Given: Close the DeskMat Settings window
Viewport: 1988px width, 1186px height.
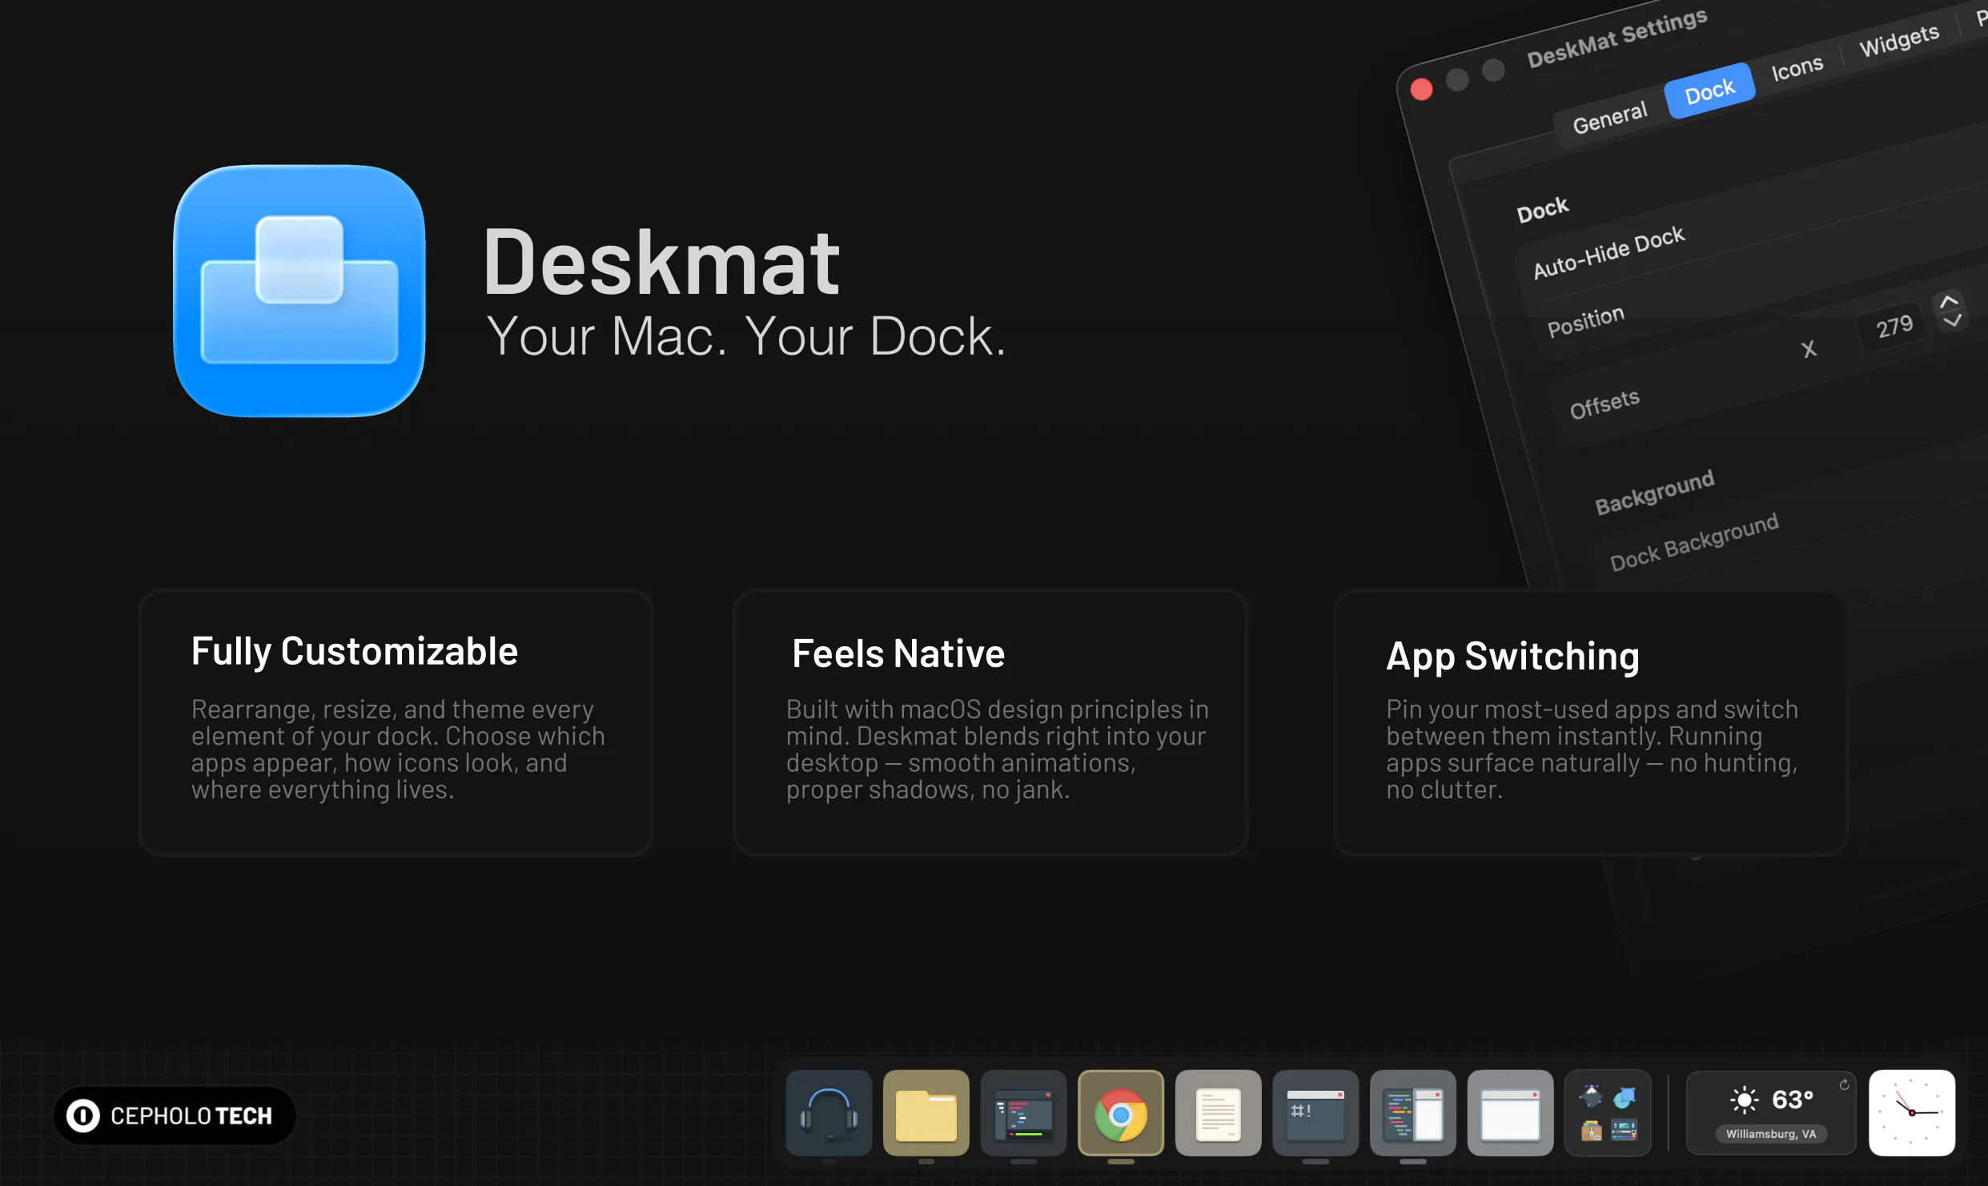Looking at the screenshot, I should coord(1421,89).
